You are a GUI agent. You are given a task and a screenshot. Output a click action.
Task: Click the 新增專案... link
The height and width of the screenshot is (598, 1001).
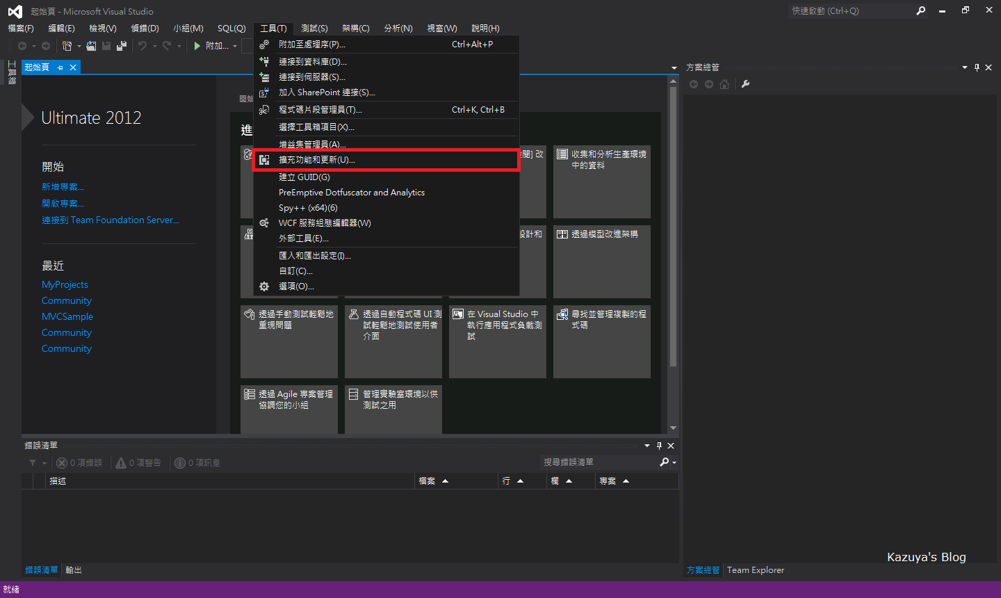[63, 187]
